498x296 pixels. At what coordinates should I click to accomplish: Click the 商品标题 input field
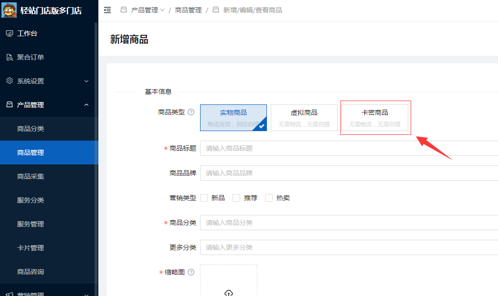click(x=349, y=148)
